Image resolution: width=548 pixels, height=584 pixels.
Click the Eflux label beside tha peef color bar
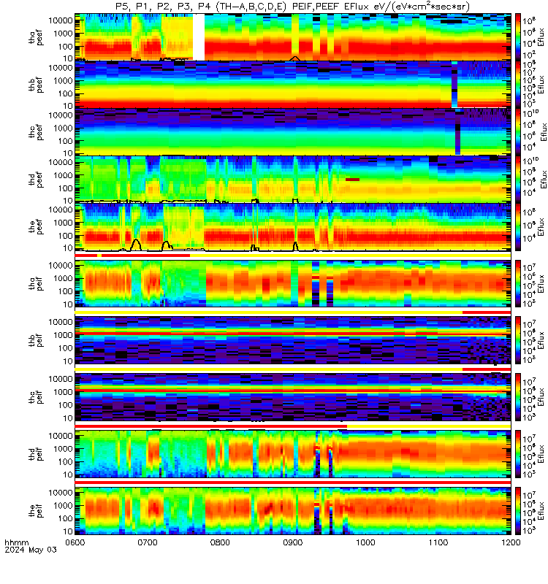[541, 37]
